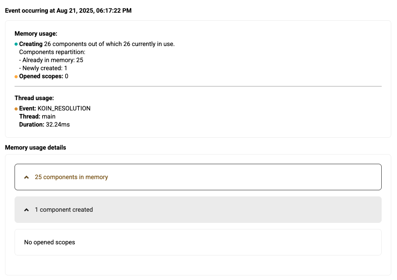
Task: Click the Memory usage details heading
Action: [35, 148]
